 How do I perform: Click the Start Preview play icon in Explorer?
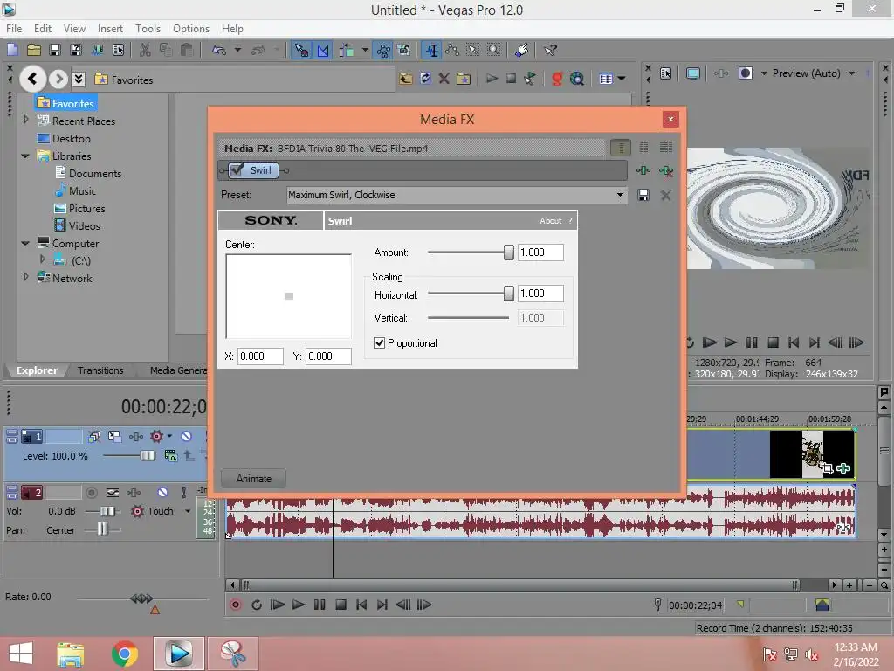click(492, 79)
